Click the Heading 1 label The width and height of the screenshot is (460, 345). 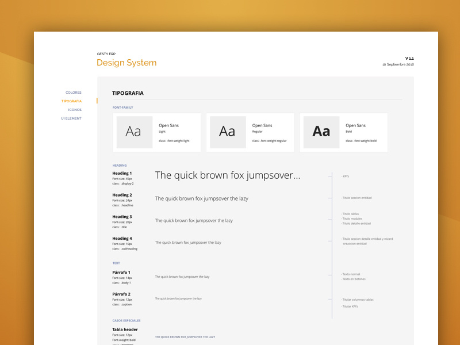click(x=122, y=173)
